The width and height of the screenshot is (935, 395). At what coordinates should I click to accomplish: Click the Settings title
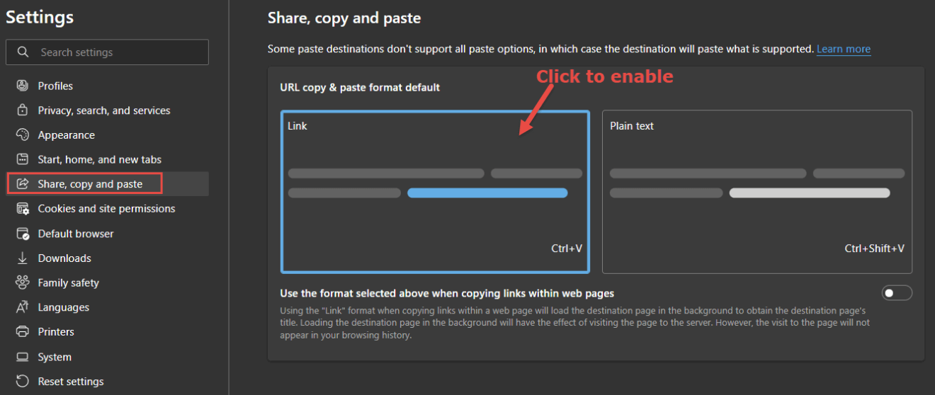coord(40,17)
